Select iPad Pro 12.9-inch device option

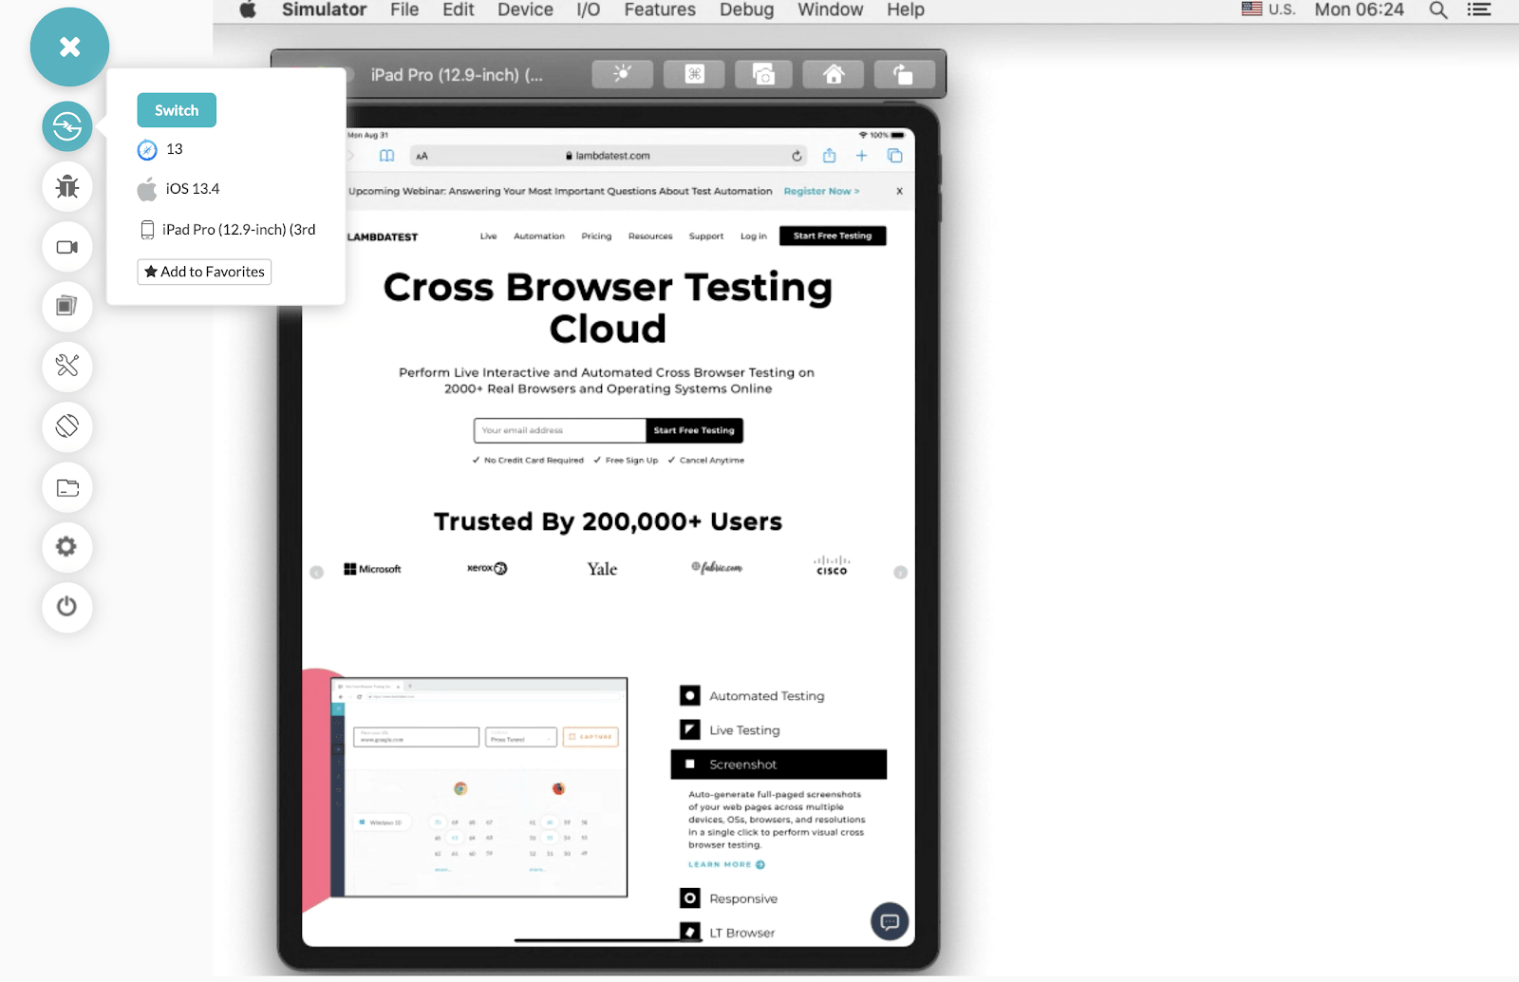[228, 229]
